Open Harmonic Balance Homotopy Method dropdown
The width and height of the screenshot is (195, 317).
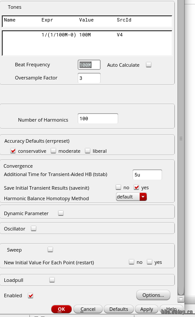131,197
